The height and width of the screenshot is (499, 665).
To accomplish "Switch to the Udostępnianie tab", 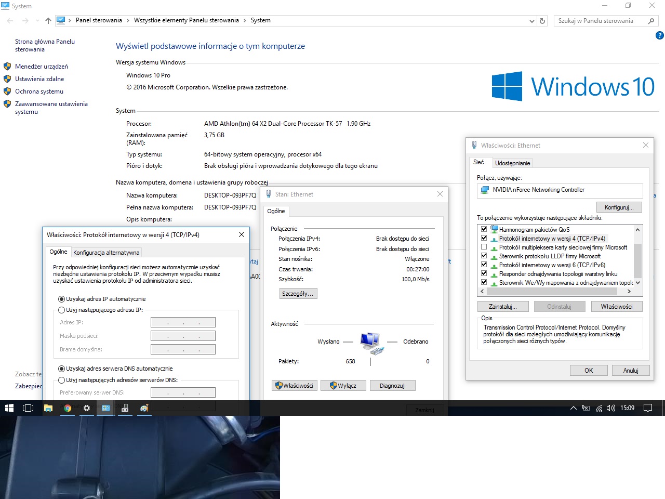I will pyautogui.click(x=512, y=163).
